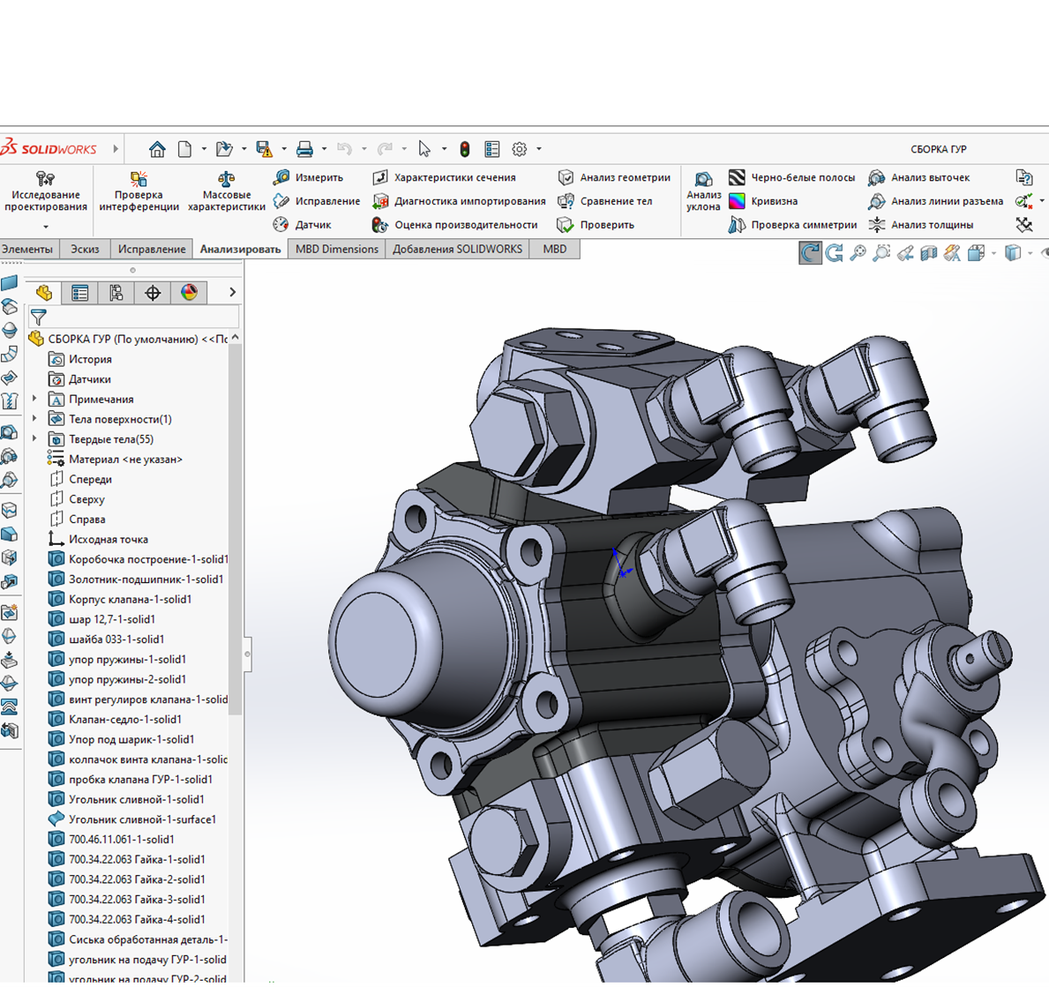This screenshot has width=1049, height=987.
Task: Open the dropdown arrow next to Save
Action: 283,149
